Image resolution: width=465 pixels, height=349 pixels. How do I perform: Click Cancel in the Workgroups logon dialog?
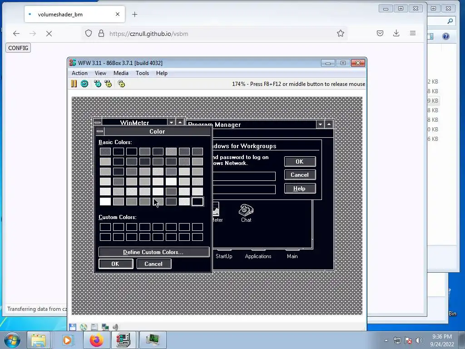pyautogui.click(x=300, y=175)
